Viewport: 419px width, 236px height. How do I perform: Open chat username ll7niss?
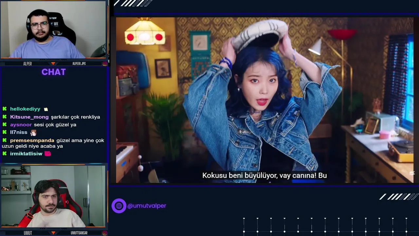tap(19, 132)
